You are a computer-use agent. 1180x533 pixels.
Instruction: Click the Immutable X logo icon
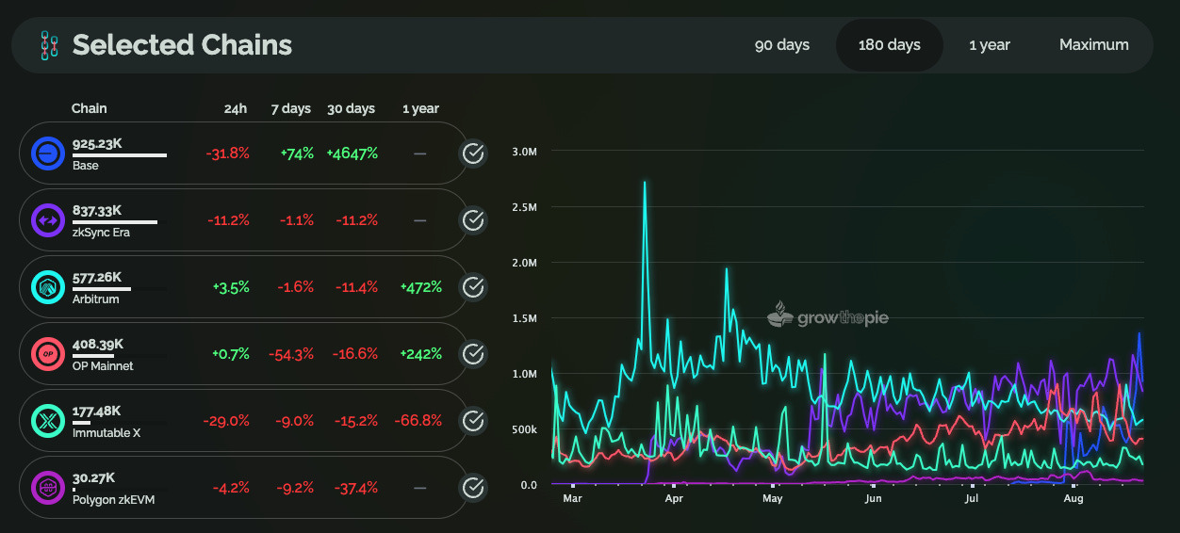pos(47,421)
